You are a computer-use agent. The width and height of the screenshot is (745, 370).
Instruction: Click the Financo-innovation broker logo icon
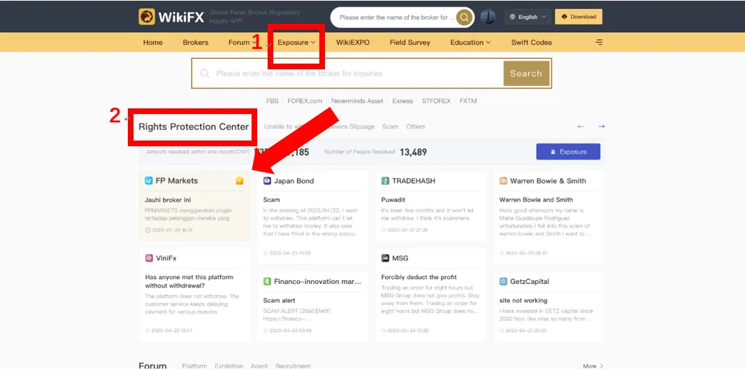[267, 282]
